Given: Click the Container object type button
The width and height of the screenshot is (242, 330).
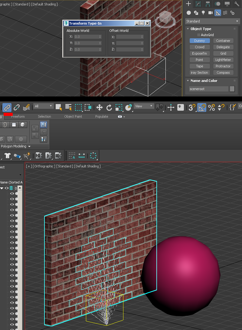Looking at the screenshot, I should [223, 41].
